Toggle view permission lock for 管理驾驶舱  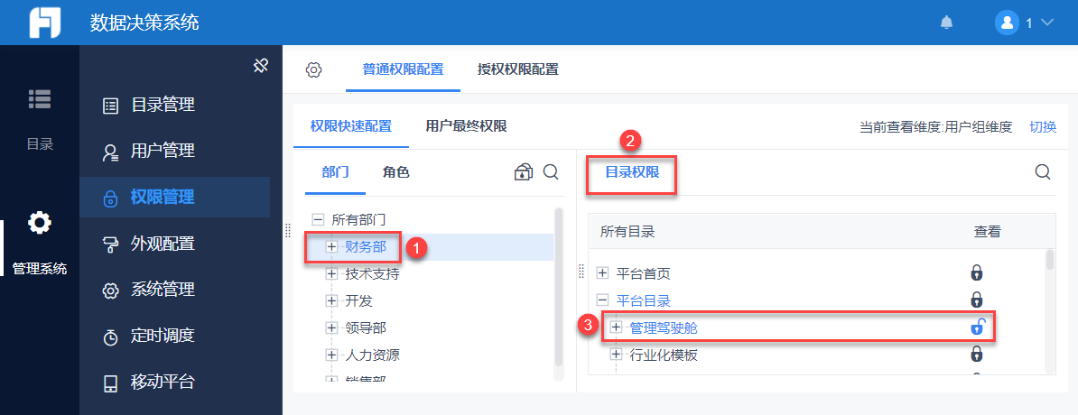(x=976, y=328)
